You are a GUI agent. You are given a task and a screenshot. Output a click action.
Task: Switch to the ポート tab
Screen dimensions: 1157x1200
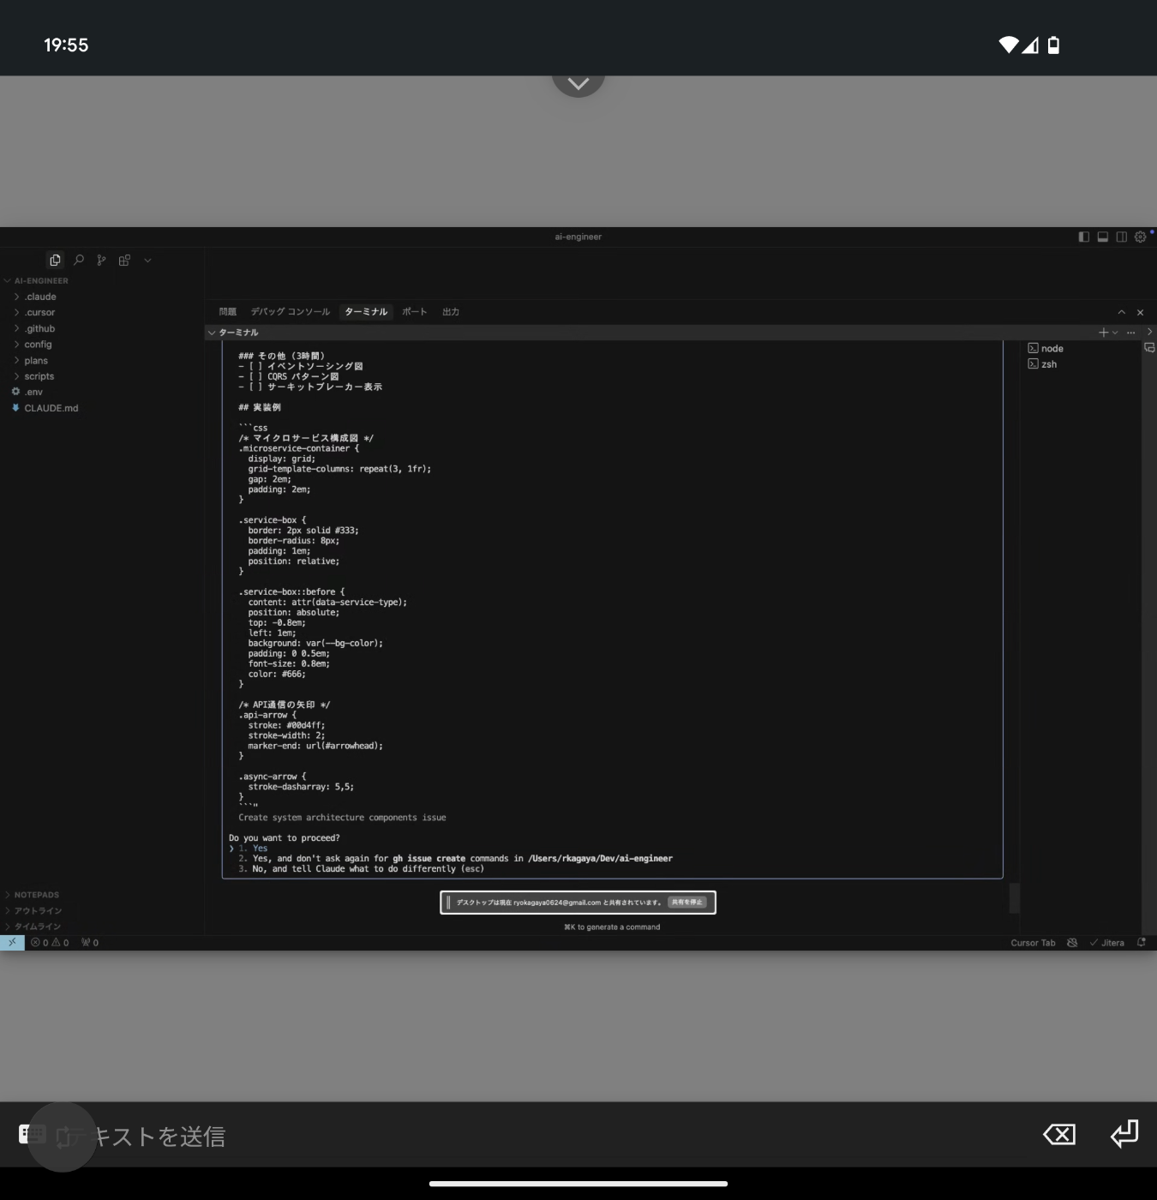tap(415, 312)
